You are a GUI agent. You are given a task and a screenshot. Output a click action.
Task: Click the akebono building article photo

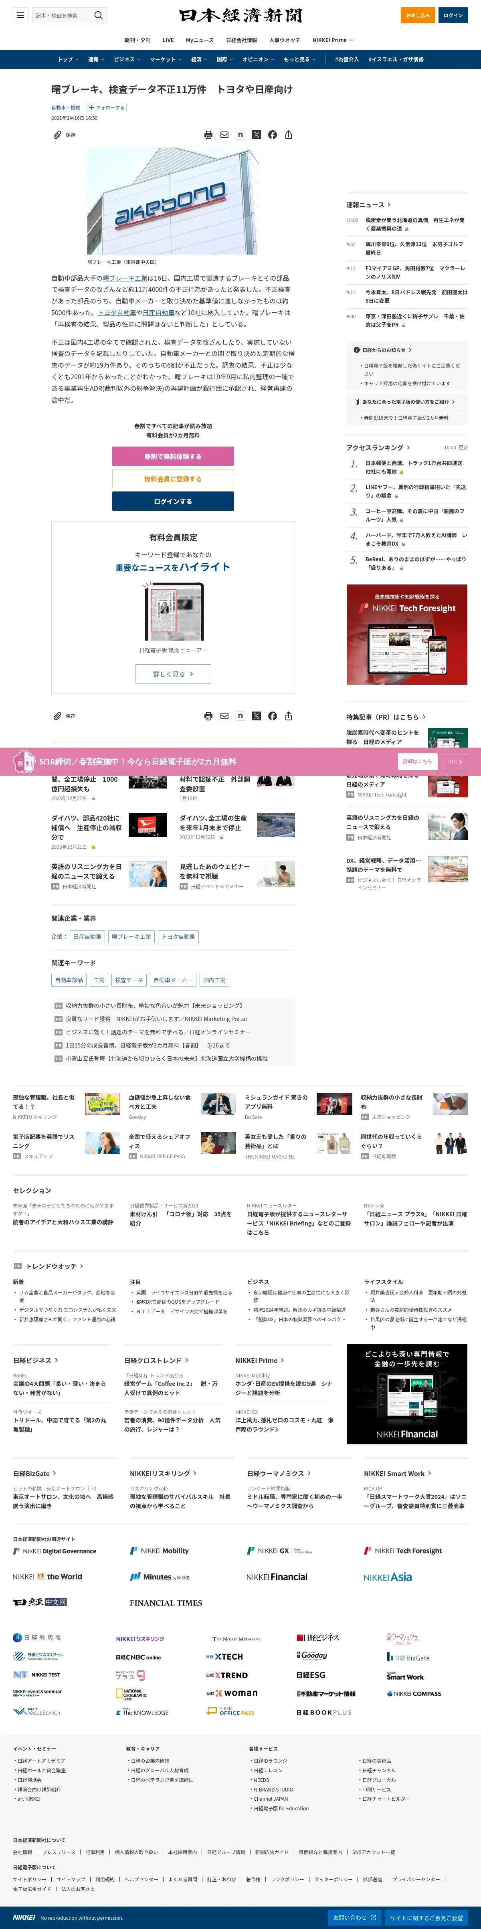tap(173, 201)
